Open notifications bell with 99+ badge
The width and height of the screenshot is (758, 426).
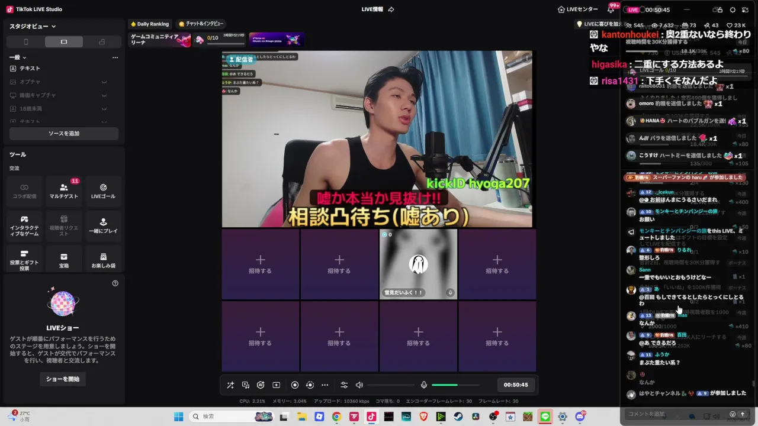pos(611,9)
